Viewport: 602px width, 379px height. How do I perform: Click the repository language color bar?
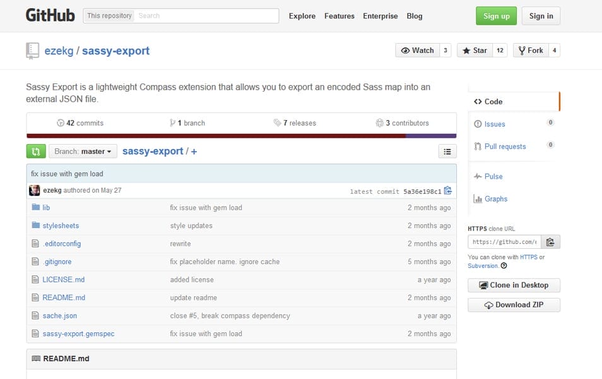point(240,134)
